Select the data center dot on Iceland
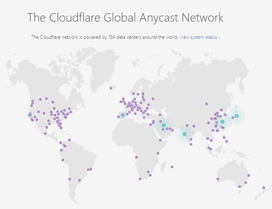The width and height of the screenshot is (272, 209). 111,88
